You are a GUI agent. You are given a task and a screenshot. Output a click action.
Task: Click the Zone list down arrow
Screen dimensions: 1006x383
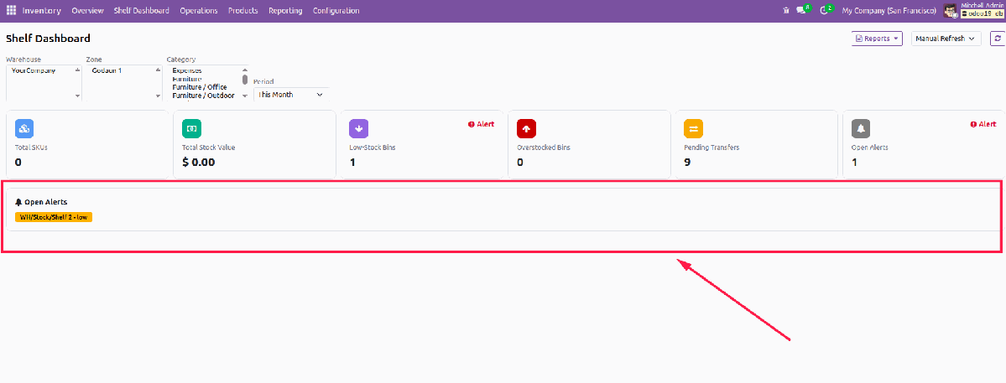click(158, 96)
